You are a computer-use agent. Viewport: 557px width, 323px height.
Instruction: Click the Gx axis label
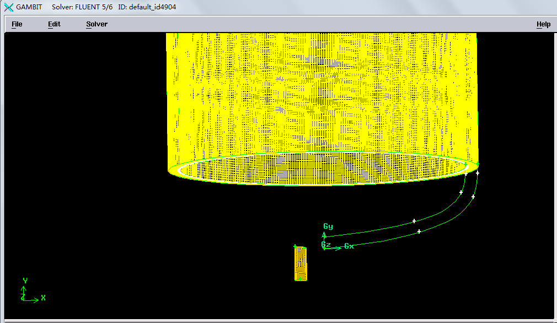pos(349,246)
